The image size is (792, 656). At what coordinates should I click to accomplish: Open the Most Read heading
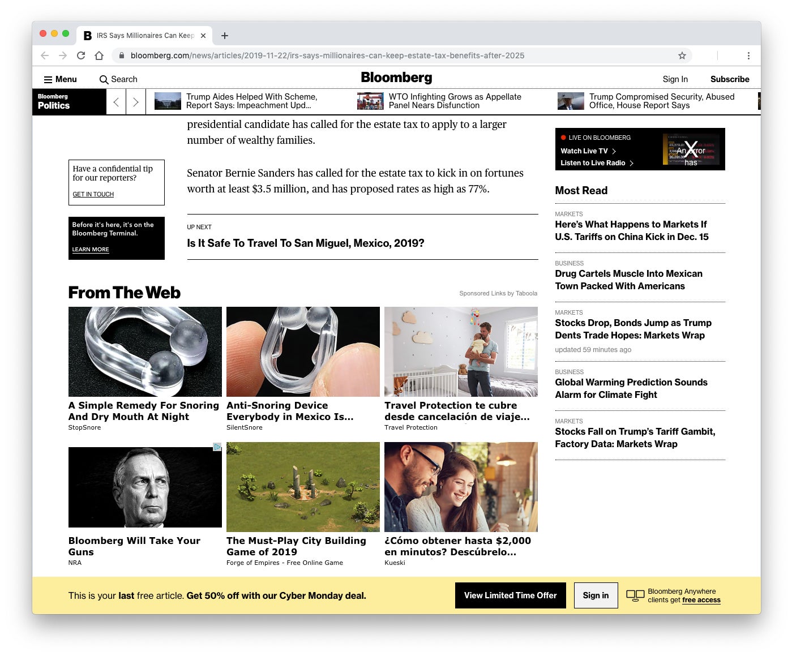click(581, 191)
